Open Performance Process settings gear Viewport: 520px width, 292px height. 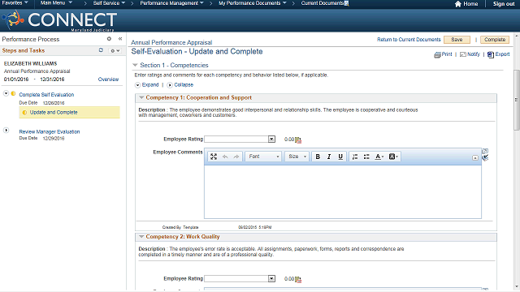pos(109,39)
